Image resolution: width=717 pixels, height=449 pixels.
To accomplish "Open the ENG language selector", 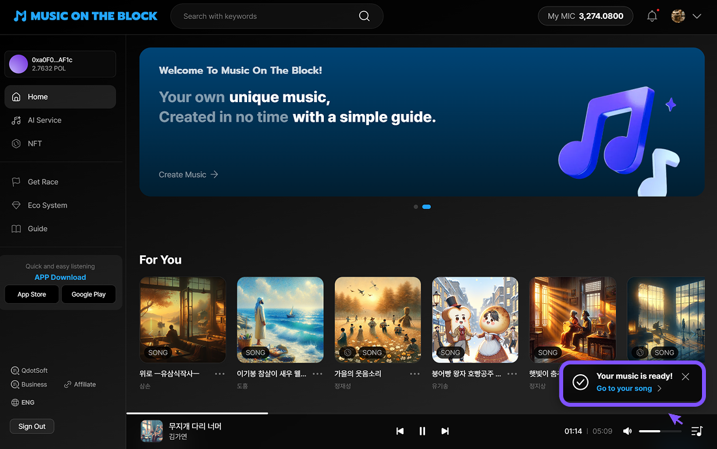I will tap(23, 403).
